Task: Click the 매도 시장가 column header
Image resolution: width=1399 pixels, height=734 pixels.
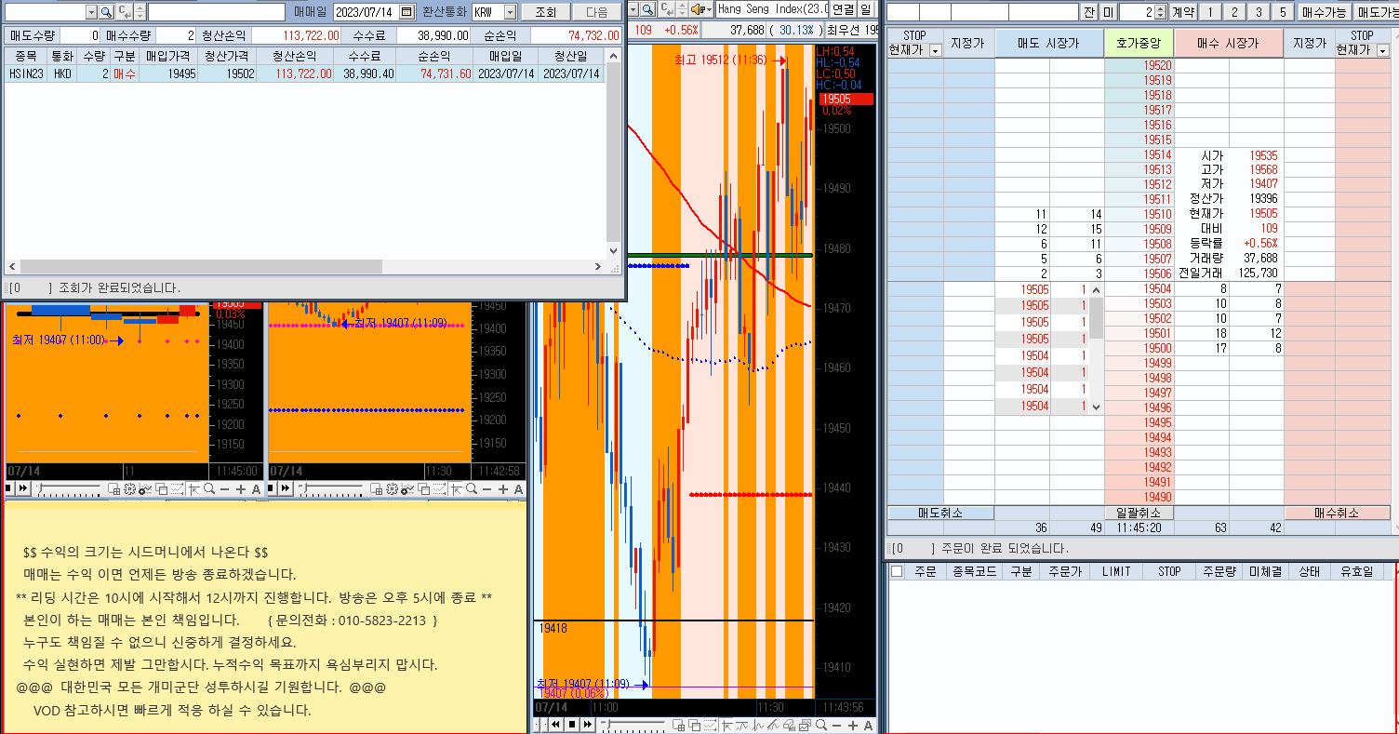Action: point(1049,43)
